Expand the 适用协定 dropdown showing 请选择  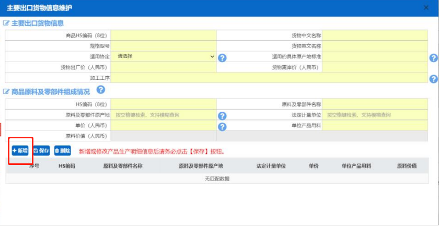point(164,56)
